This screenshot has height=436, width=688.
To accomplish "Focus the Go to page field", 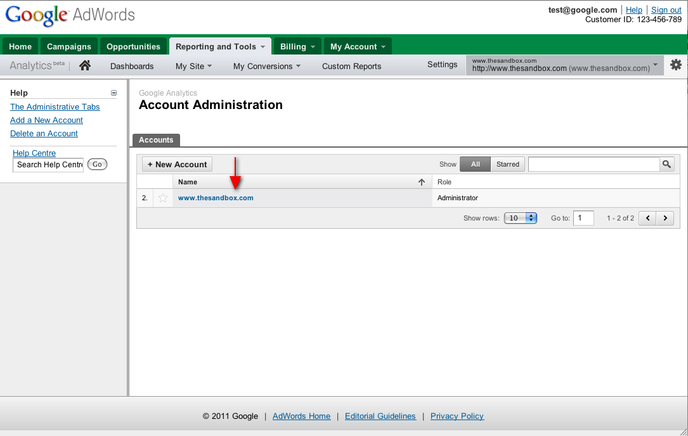I will click(583, 218).
